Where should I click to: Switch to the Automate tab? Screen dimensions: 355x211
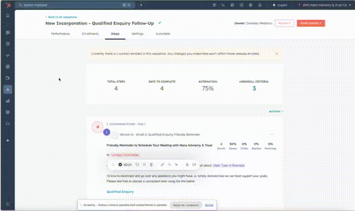coord(163,34)
